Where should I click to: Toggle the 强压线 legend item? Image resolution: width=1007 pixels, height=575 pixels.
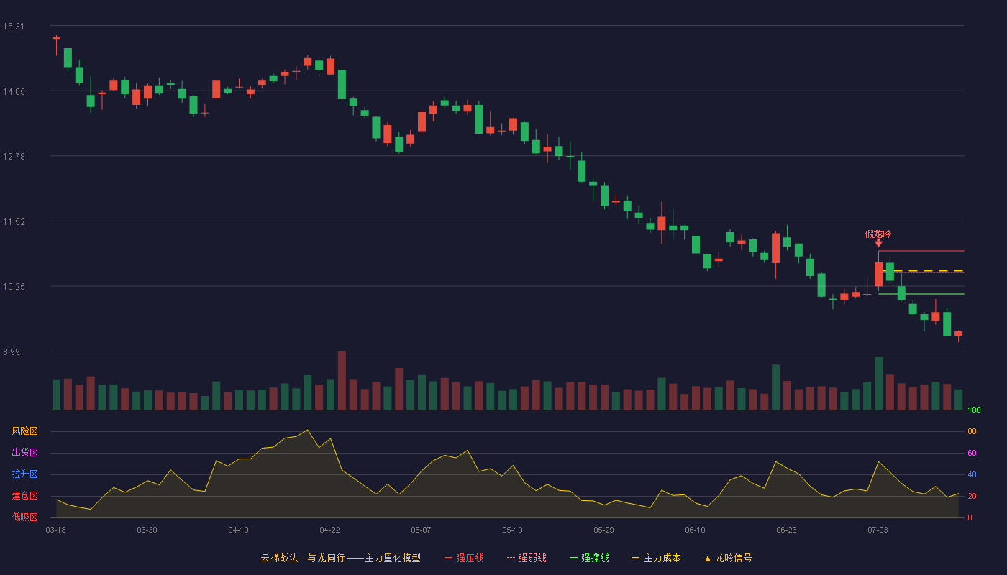464,558
